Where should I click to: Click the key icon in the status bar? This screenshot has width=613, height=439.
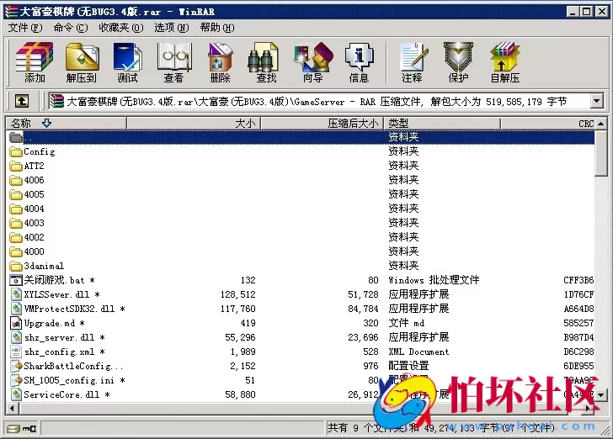tap(29, 428)
